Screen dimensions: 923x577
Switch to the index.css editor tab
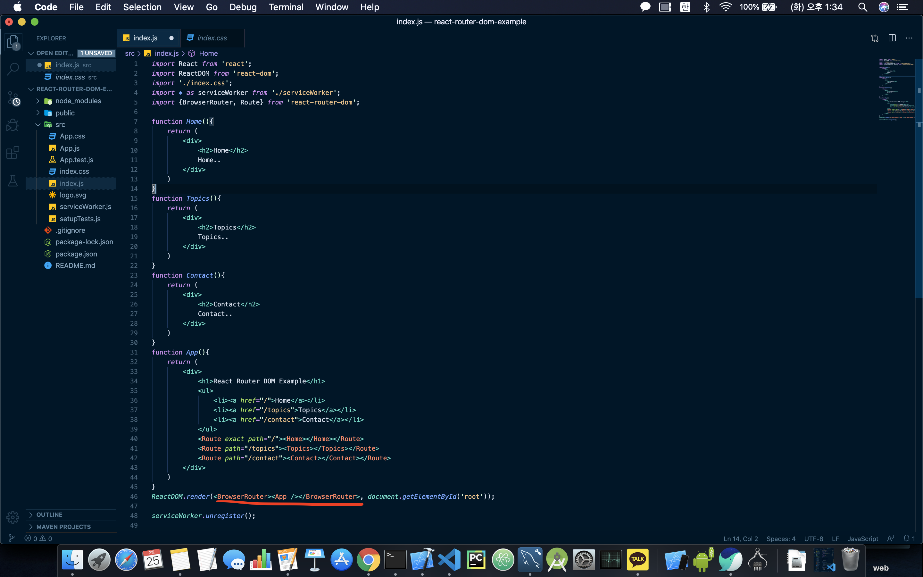(x=212, y=38)
